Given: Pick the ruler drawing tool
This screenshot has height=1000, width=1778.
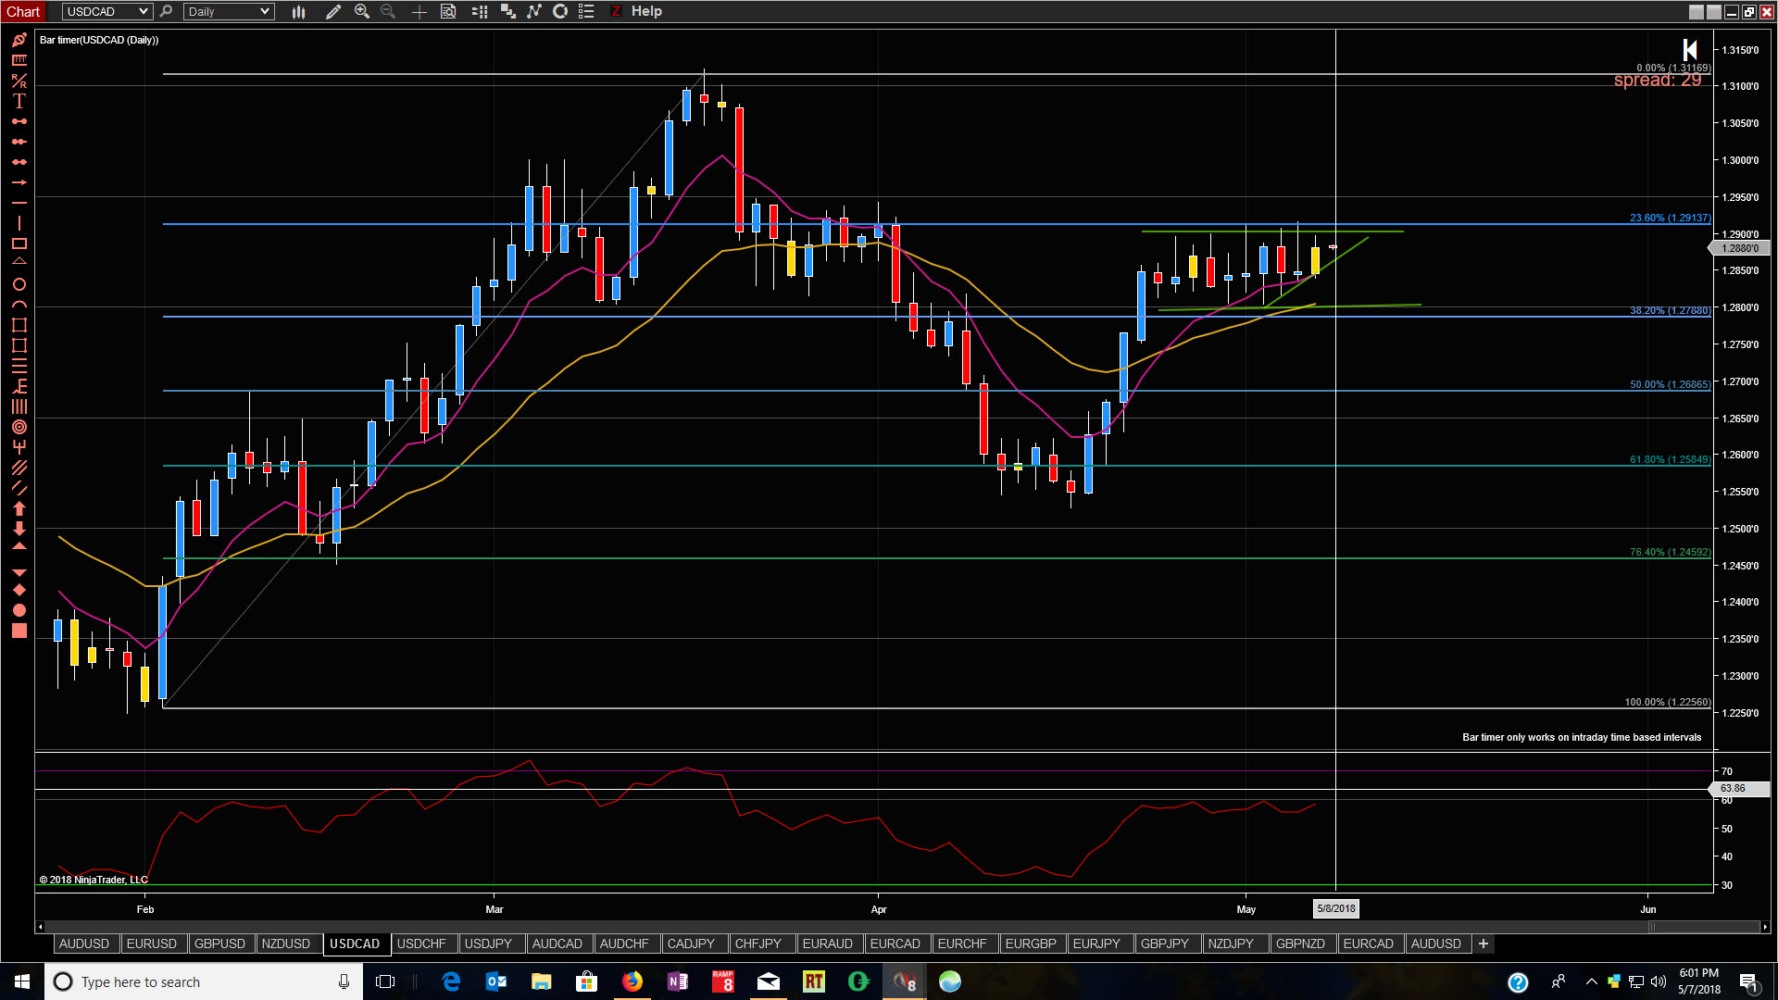Looking at the screenshot, I should (x=19, y=60).
